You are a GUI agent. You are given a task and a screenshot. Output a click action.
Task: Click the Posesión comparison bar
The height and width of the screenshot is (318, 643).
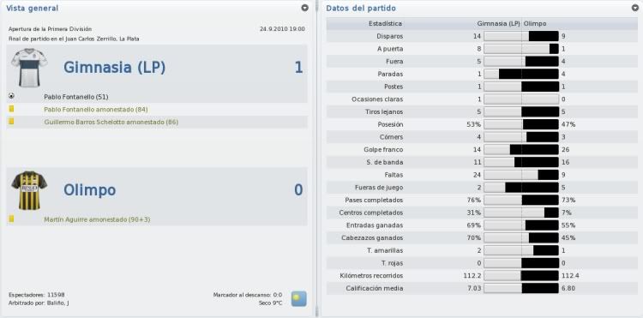(521, 124)
